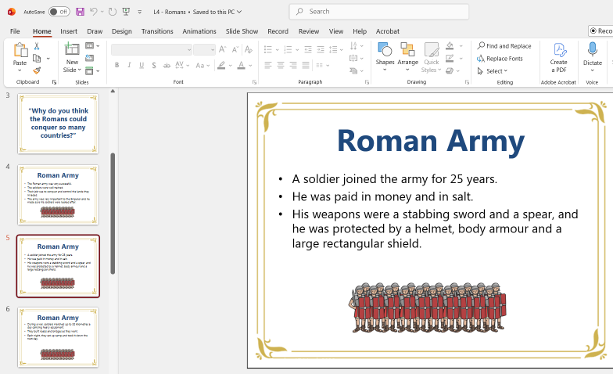This screenshot has width=613, height=374.
Task: Click the Format Painter brush icon
Action: (x=37, y=70)
